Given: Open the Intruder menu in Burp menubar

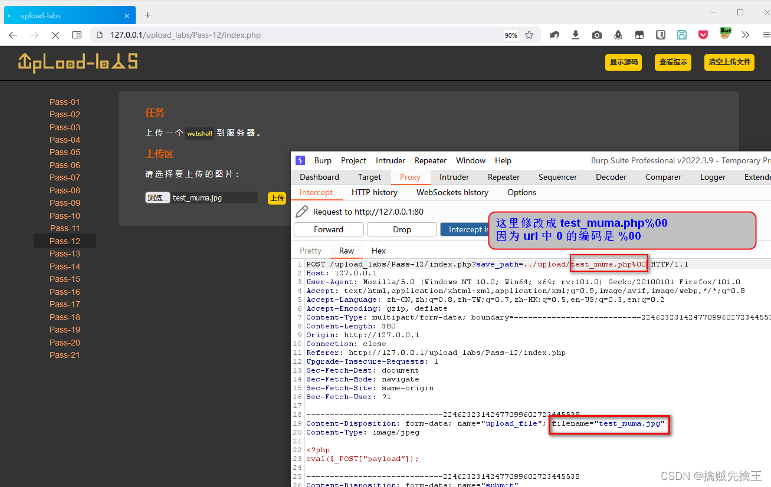Looking at the screenshot, I should [x=391, y=160].
